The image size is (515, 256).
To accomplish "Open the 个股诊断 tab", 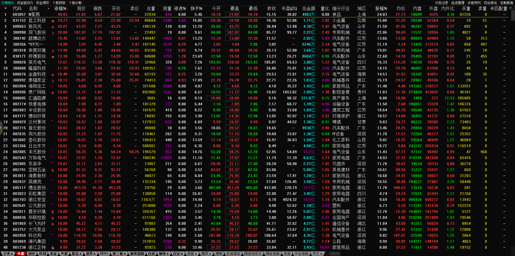I will pyautogui.click(x=75, y=3).
